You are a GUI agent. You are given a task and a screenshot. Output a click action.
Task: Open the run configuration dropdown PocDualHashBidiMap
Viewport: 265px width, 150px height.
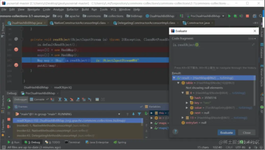click(206, 16)
